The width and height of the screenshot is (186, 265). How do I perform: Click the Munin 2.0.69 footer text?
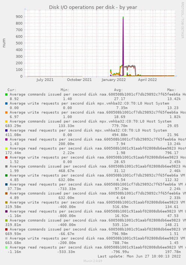click(93, 261)
